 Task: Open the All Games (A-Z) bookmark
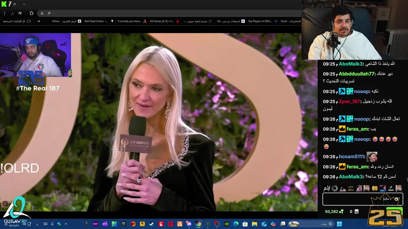click(x=164, y=21)
